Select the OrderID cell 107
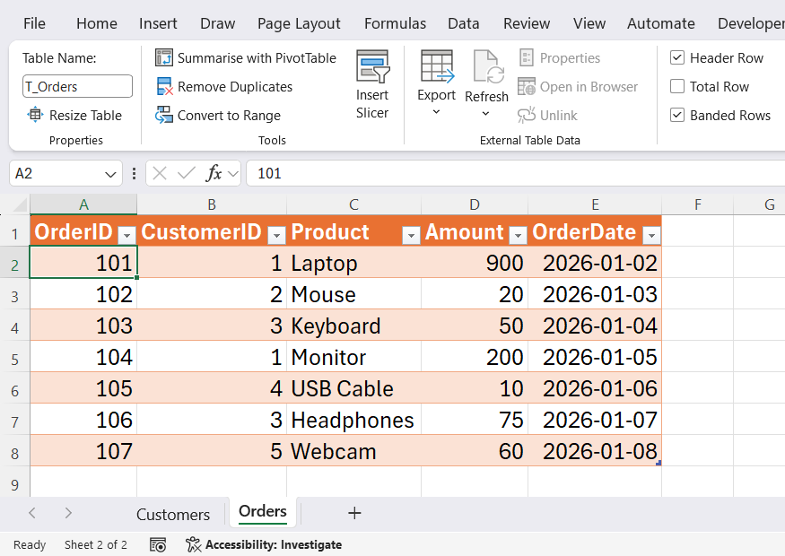 point(83,451)
